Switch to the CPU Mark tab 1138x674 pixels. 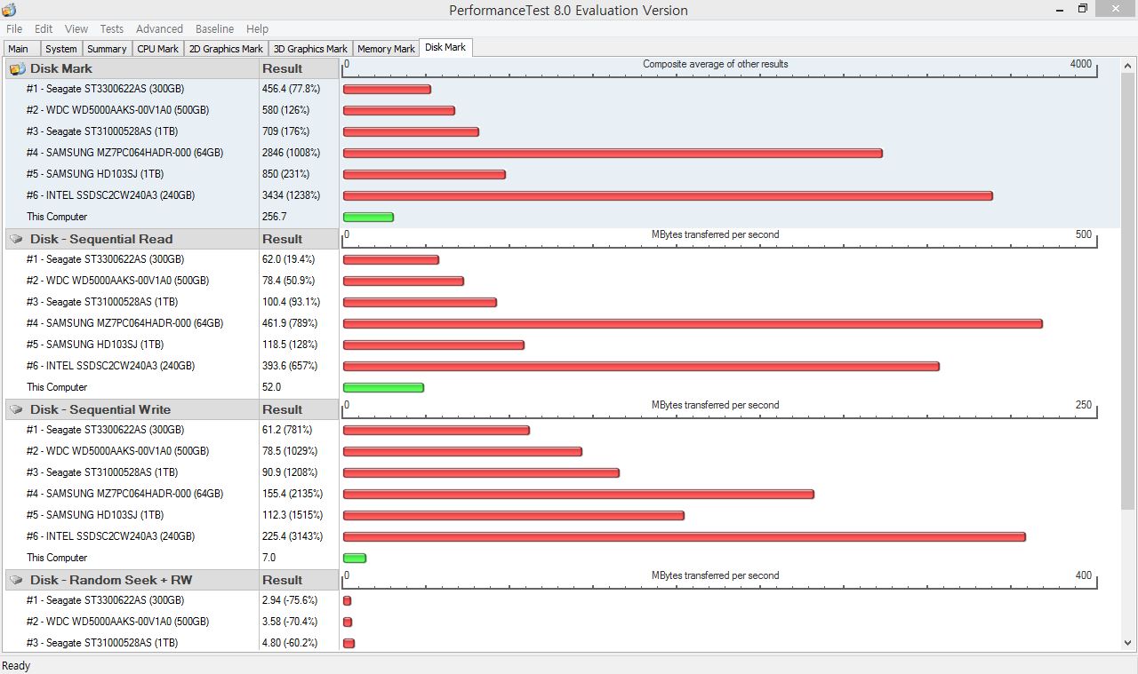click(158, 49)
